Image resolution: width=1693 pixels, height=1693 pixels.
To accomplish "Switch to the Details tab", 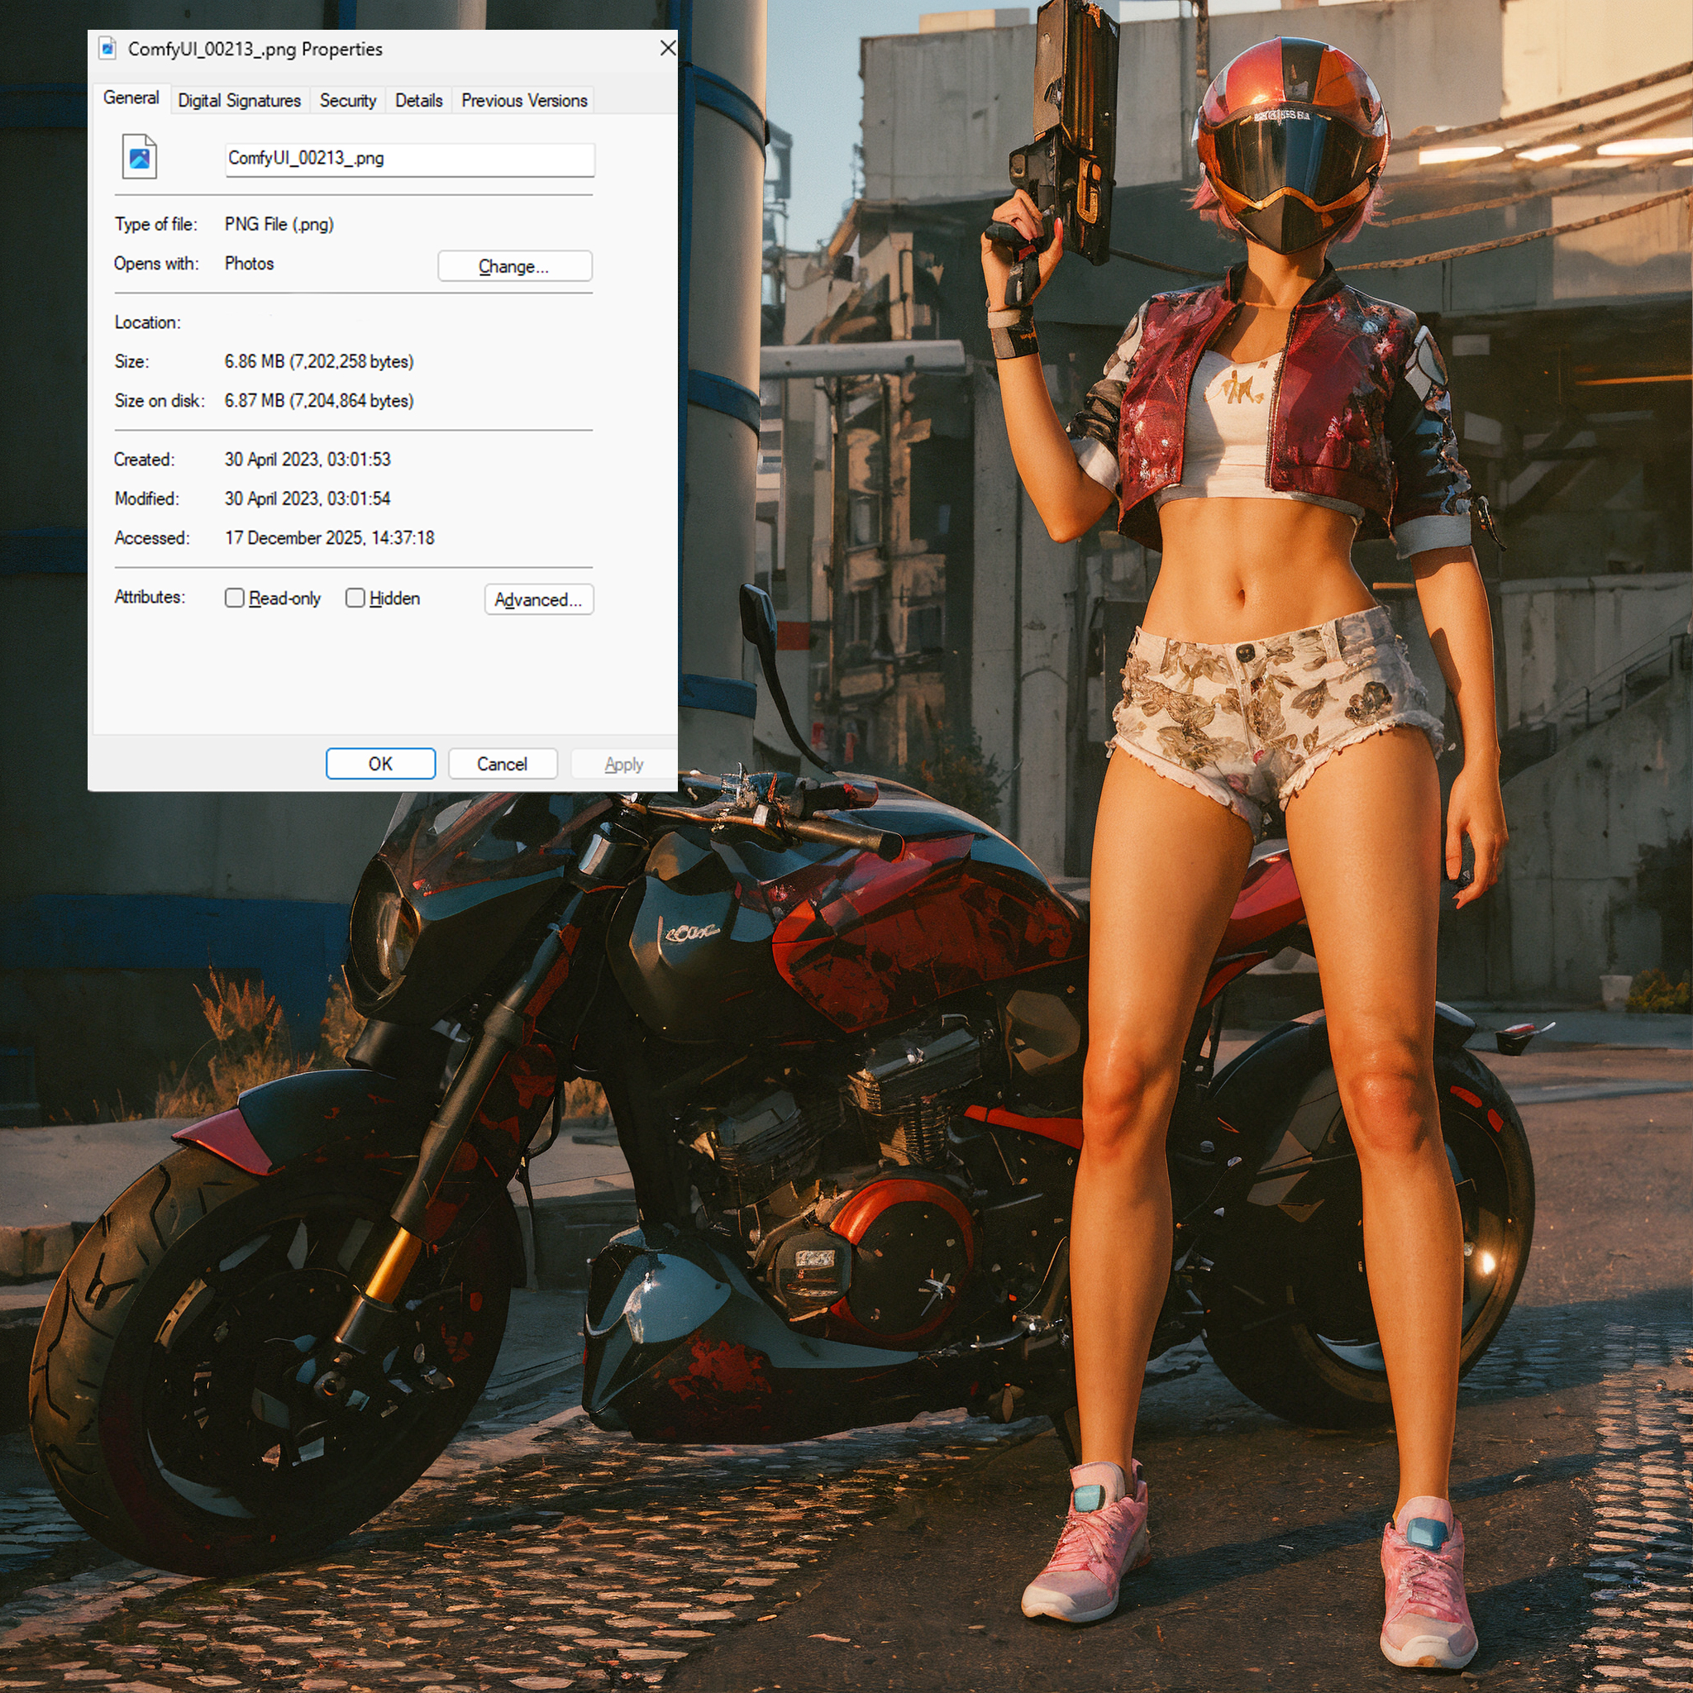I will tap(419, 101).
